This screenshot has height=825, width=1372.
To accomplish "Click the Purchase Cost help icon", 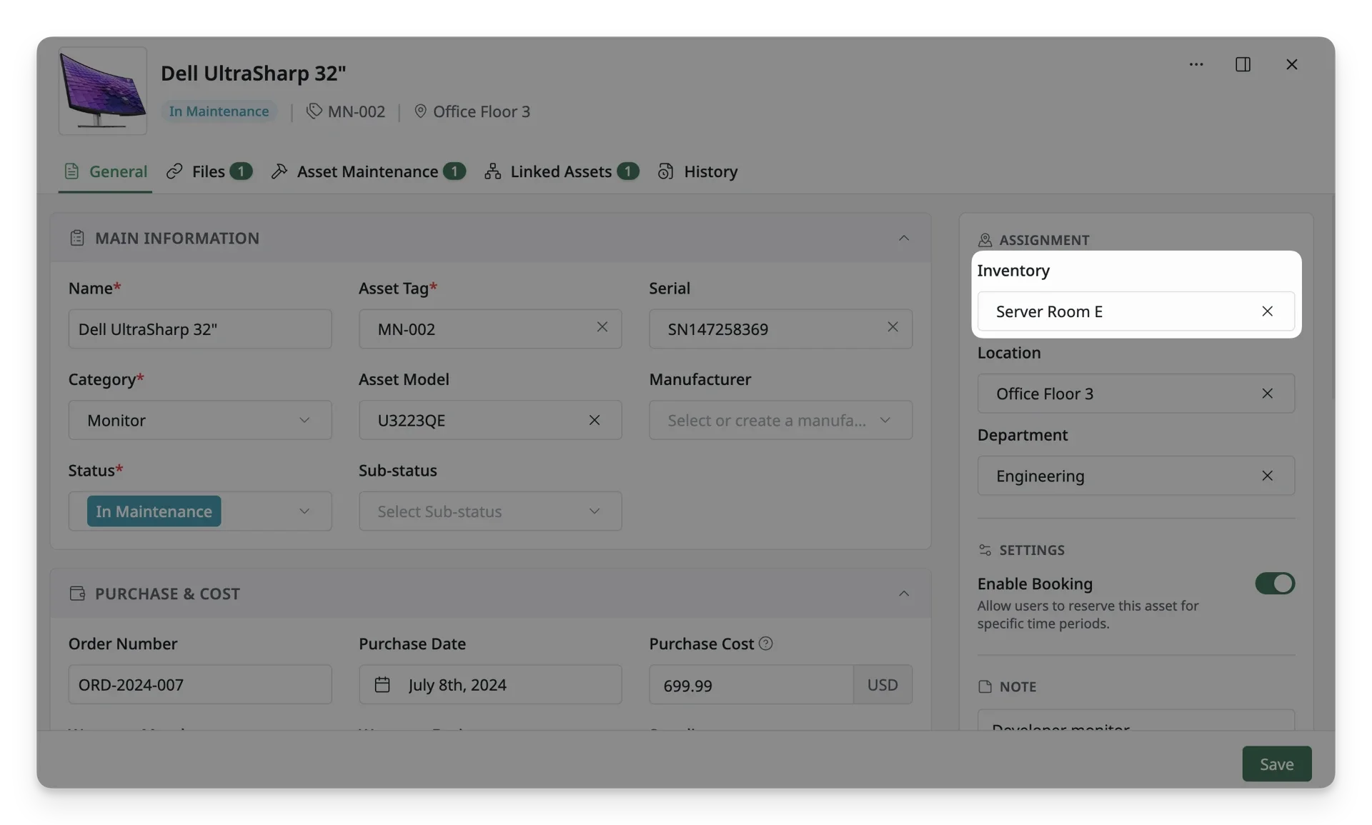I will pyautogui.click(x=765, y=644).
